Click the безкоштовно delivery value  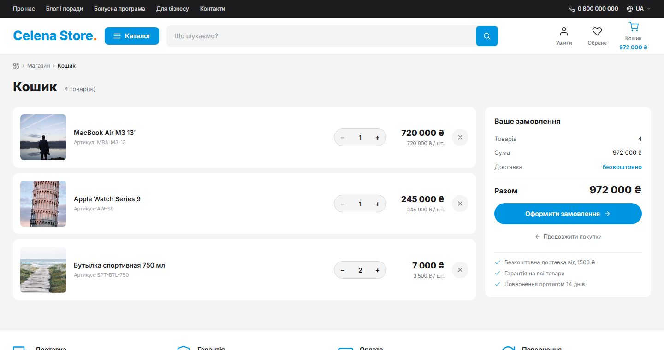(x=622, y=167)
